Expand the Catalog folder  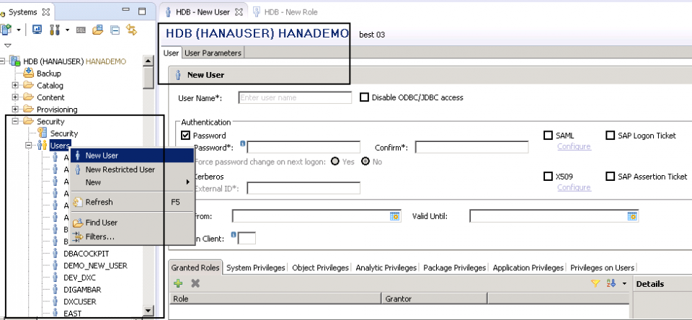click(16, 85)
